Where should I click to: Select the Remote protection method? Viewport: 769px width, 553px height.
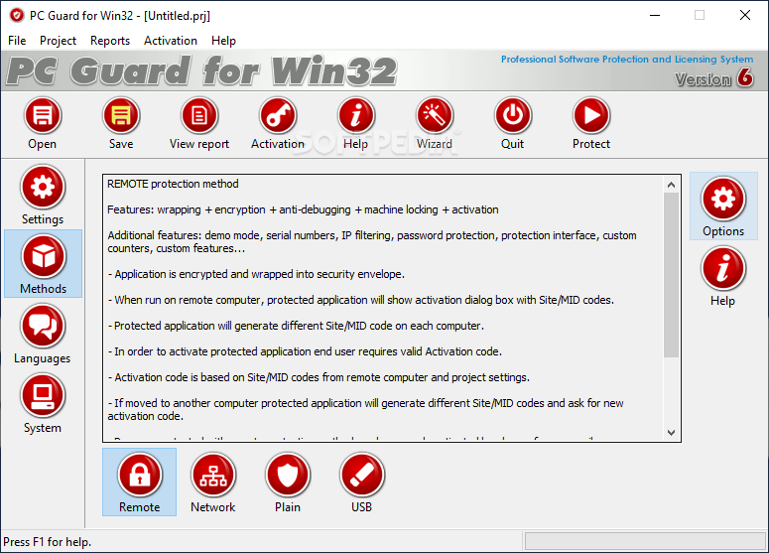point(139,483)
